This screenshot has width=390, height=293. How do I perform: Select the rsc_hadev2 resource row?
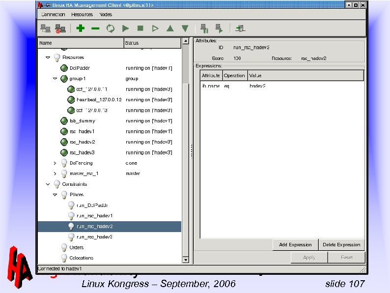coord(110,142)
